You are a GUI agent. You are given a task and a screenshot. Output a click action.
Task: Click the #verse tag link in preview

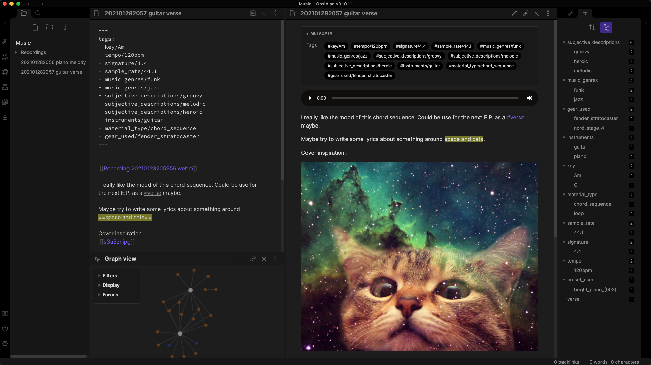pos(515,117)
